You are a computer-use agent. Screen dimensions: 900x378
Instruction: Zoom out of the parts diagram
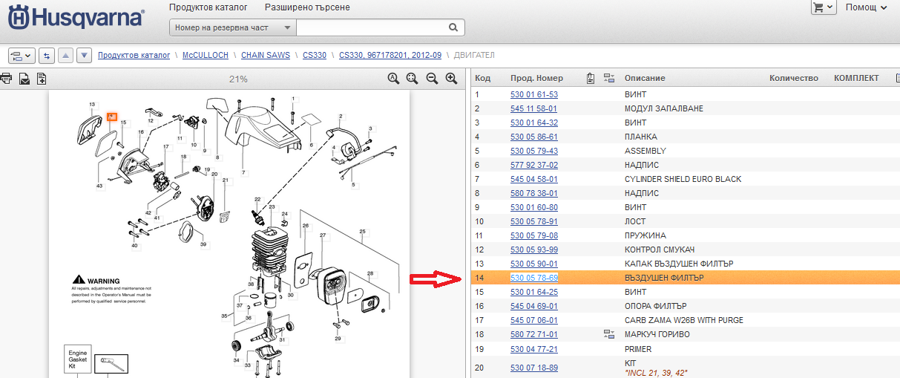(x=432, y=79)
